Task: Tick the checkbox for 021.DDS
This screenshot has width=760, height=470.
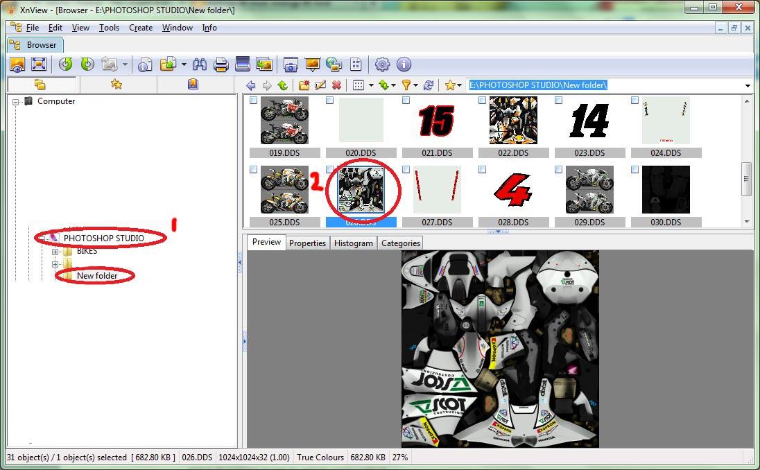Action: [x=406, y=101]
